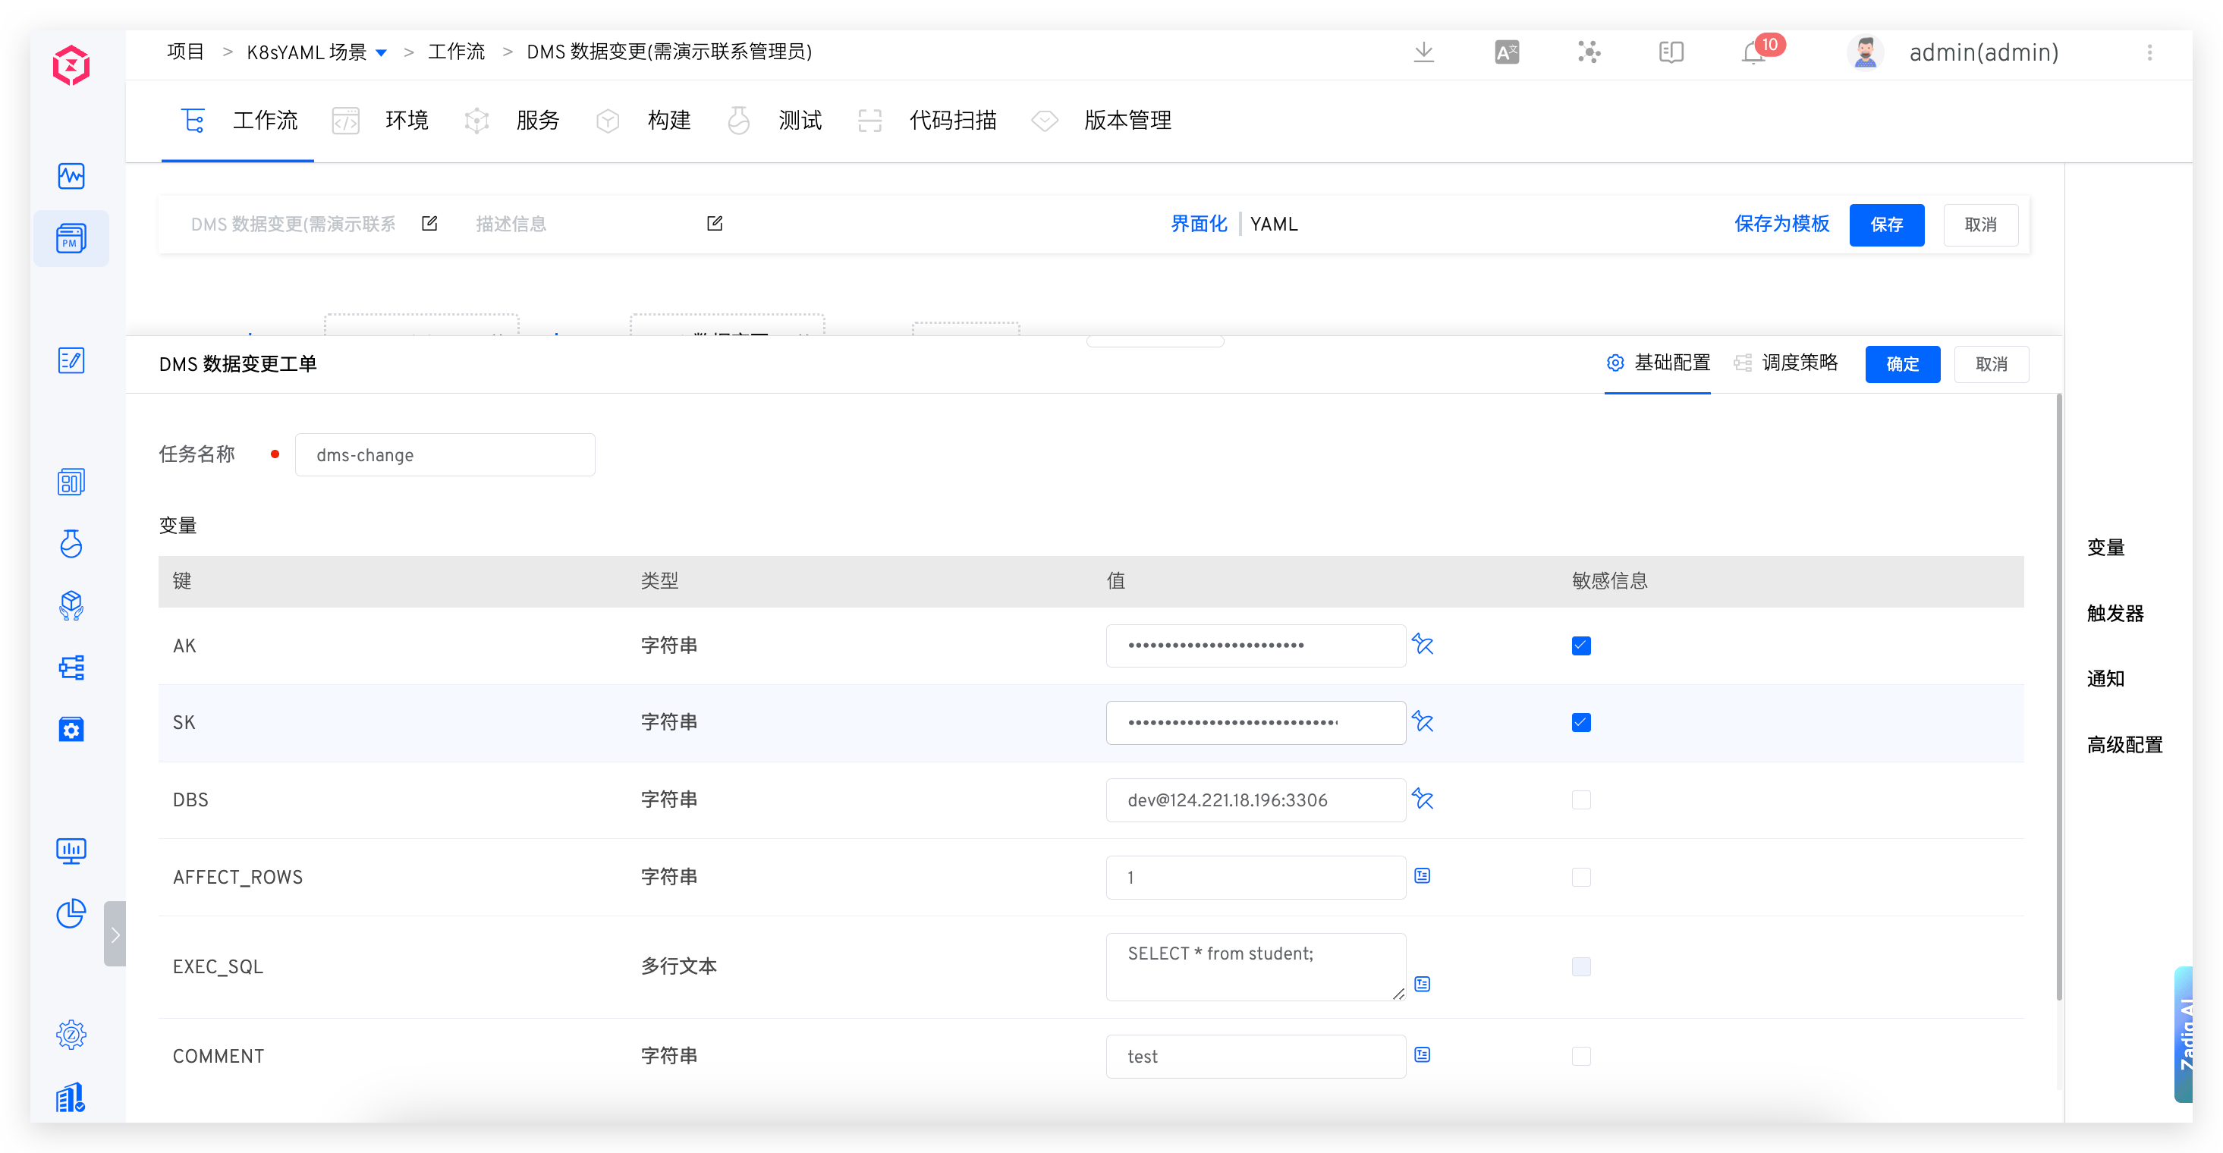This screenshot has height=1153, width=2223.
Task: Click the download icon in top bar
Action: (x=1424, y=52)
